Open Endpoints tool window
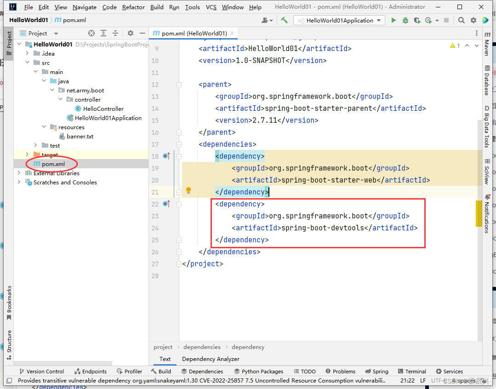The image size is (496, 389). click(91, 371)
